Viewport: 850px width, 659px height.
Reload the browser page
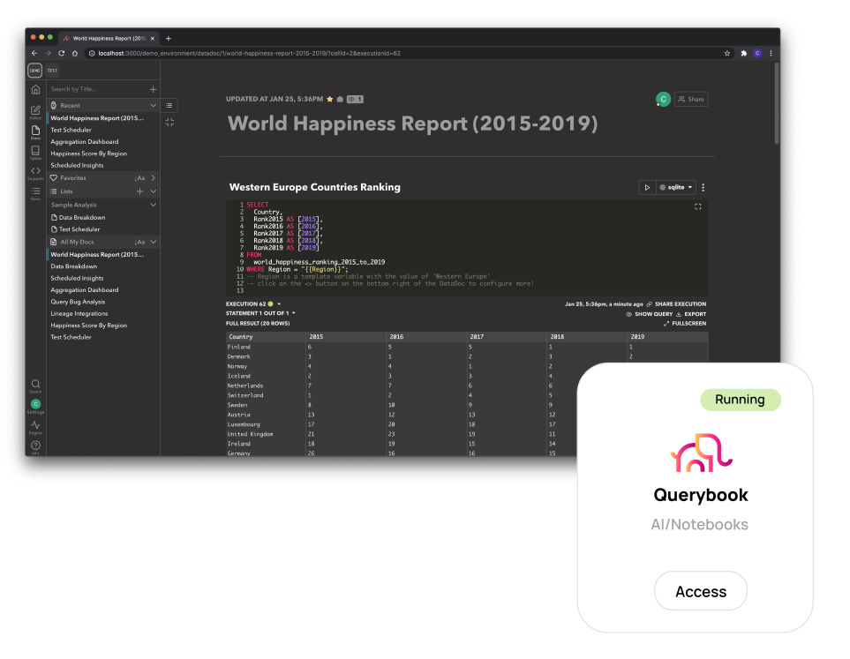coord(62,53)
